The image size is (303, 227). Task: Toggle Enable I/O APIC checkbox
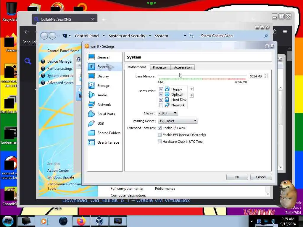(159, 128)
